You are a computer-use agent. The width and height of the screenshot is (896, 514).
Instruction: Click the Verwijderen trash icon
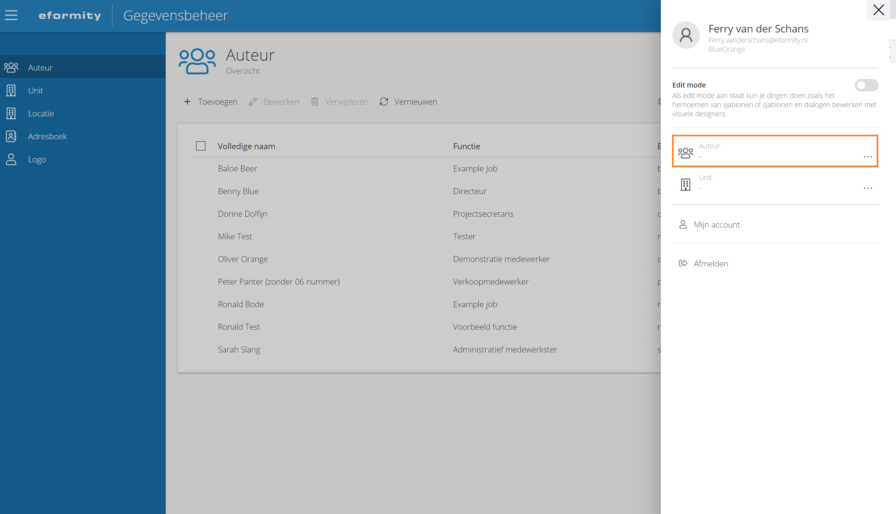(314, 102)
